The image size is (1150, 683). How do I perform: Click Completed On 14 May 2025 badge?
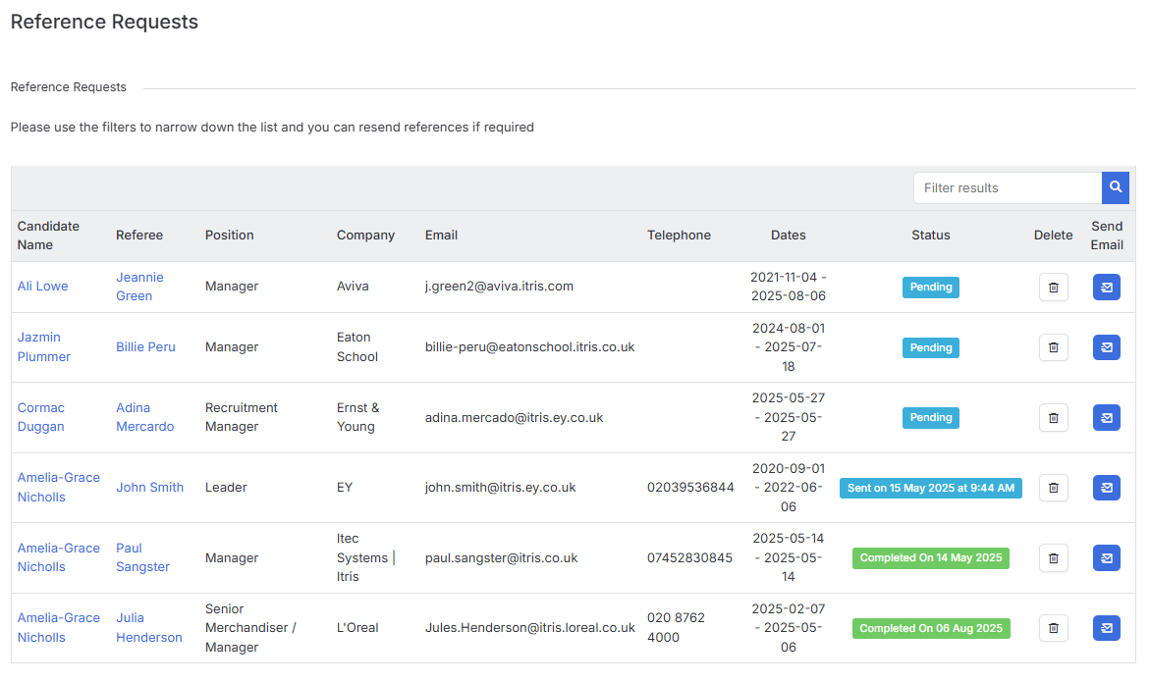click(931, 557)
